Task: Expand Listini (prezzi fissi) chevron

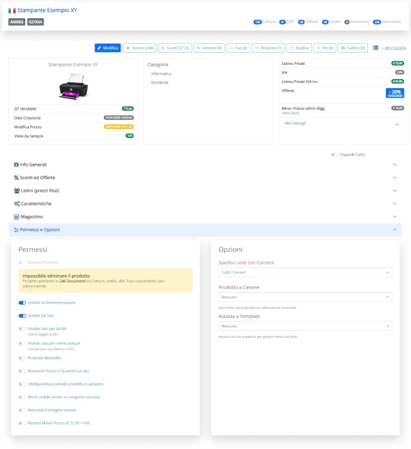Action: 395,191
